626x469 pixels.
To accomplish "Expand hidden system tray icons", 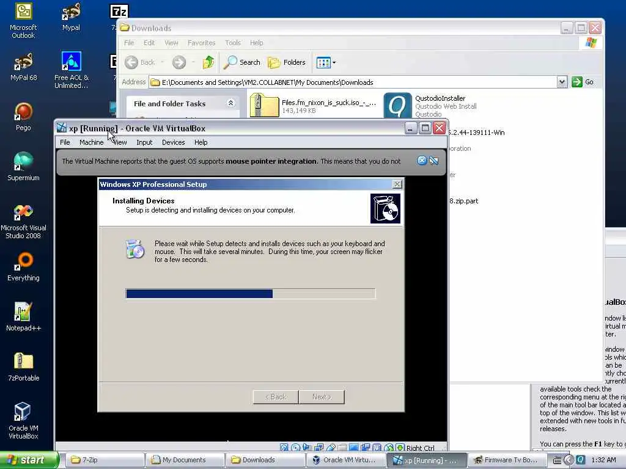I will click(x=569, y=460).
